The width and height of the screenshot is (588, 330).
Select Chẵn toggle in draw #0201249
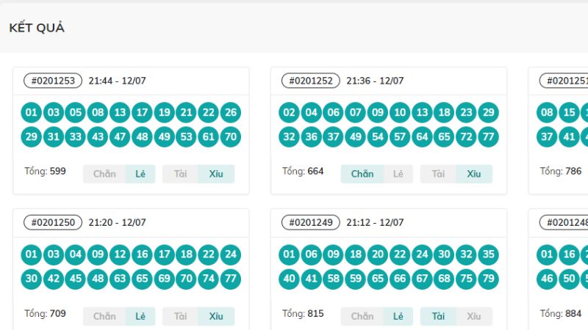point(362,317)
